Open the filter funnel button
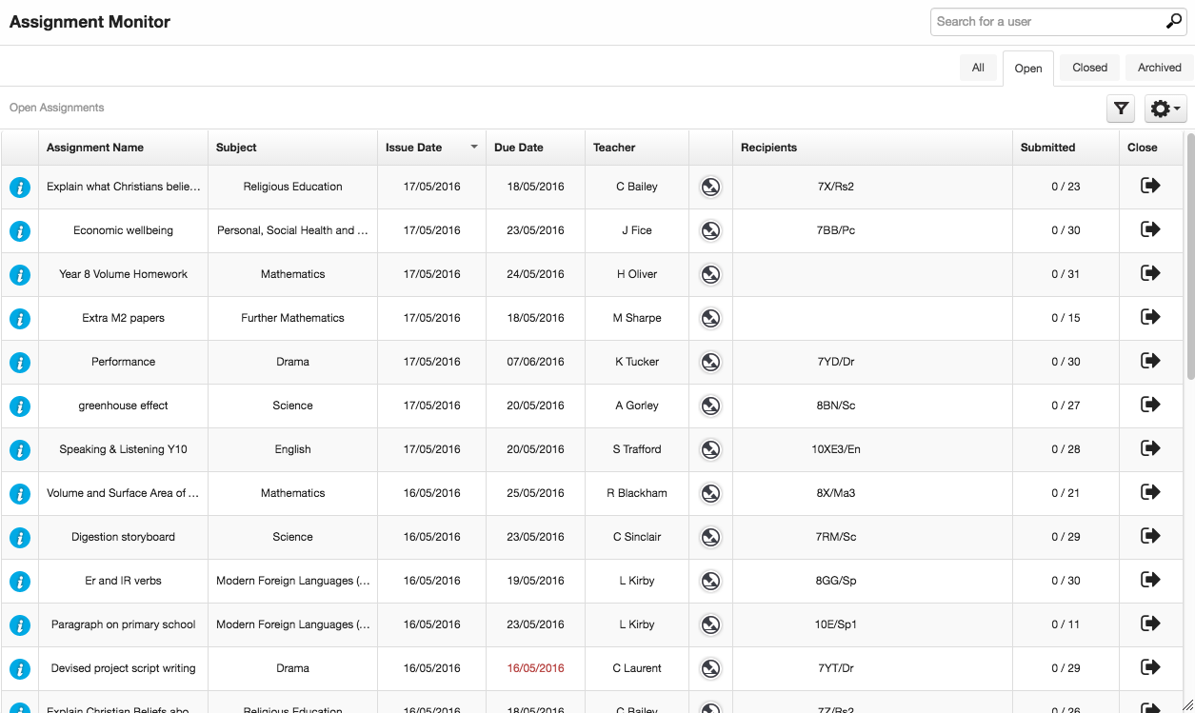 (1121, 109)
